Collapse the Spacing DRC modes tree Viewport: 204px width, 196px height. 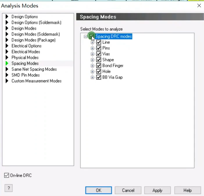click(85, 37)
